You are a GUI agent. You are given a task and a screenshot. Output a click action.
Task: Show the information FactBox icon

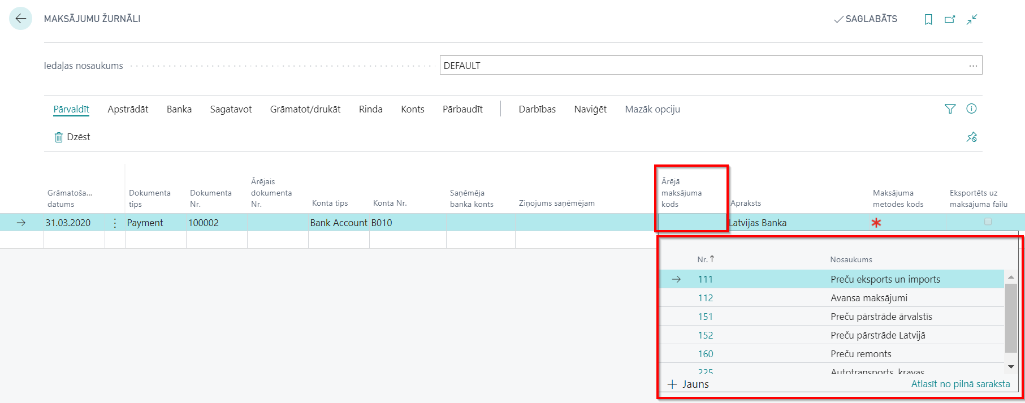pos(972,109)
